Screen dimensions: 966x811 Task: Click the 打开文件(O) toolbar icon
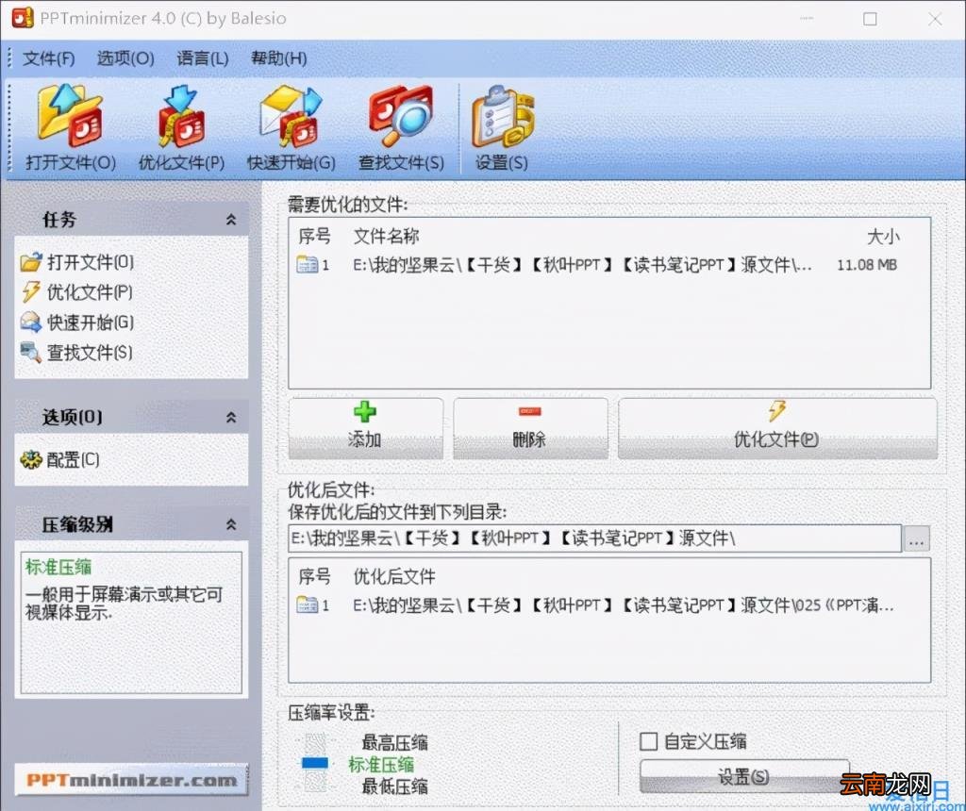pos(70,116)
